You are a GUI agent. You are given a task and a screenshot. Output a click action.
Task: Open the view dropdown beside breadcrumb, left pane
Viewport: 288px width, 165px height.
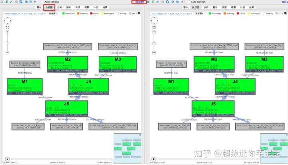(53, 14)
